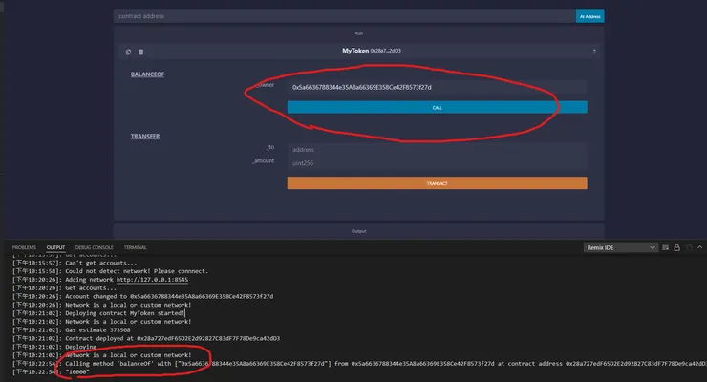Focus the _amount uint256 field
This screenshot has width=707, height=382.
[x=437, y=163]
